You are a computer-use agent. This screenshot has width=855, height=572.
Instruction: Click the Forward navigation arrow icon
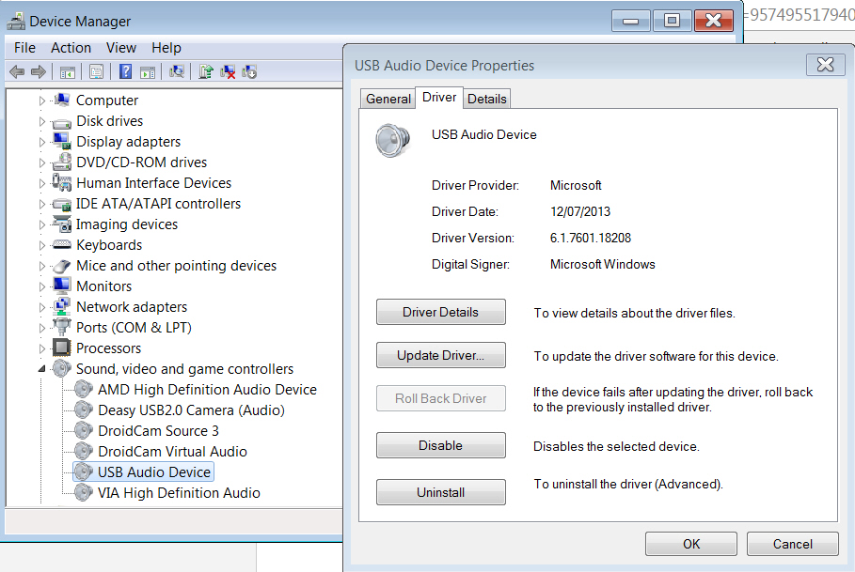coord(37,71)
